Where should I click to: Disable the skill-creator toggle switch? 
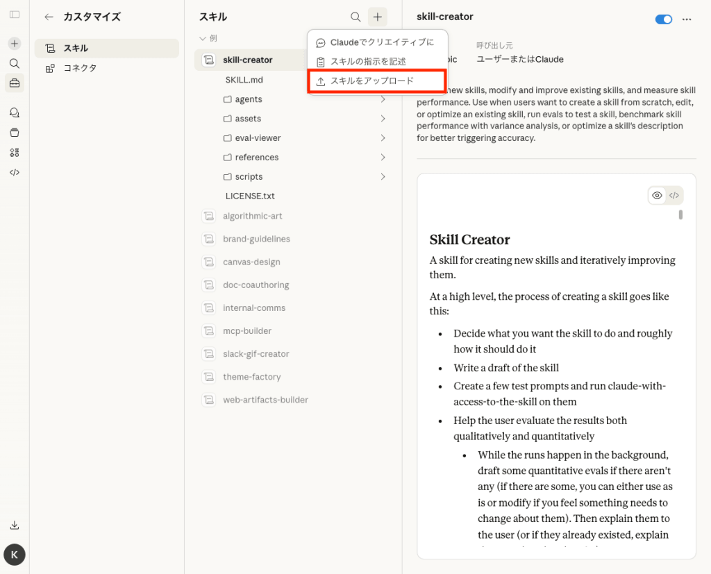click(663, 19)
